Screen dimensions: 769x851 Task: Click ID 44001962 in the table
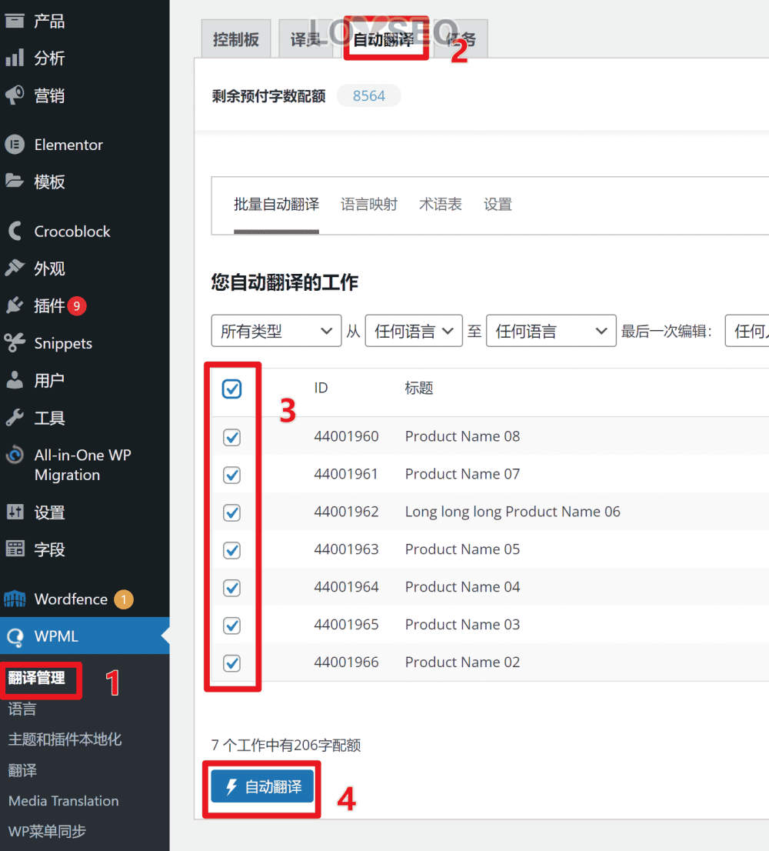click(346, 511)
